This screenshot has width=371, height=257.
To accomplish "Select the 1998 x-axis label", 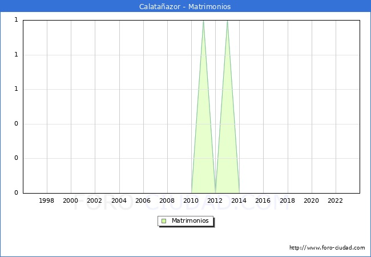I will [47, 201].
